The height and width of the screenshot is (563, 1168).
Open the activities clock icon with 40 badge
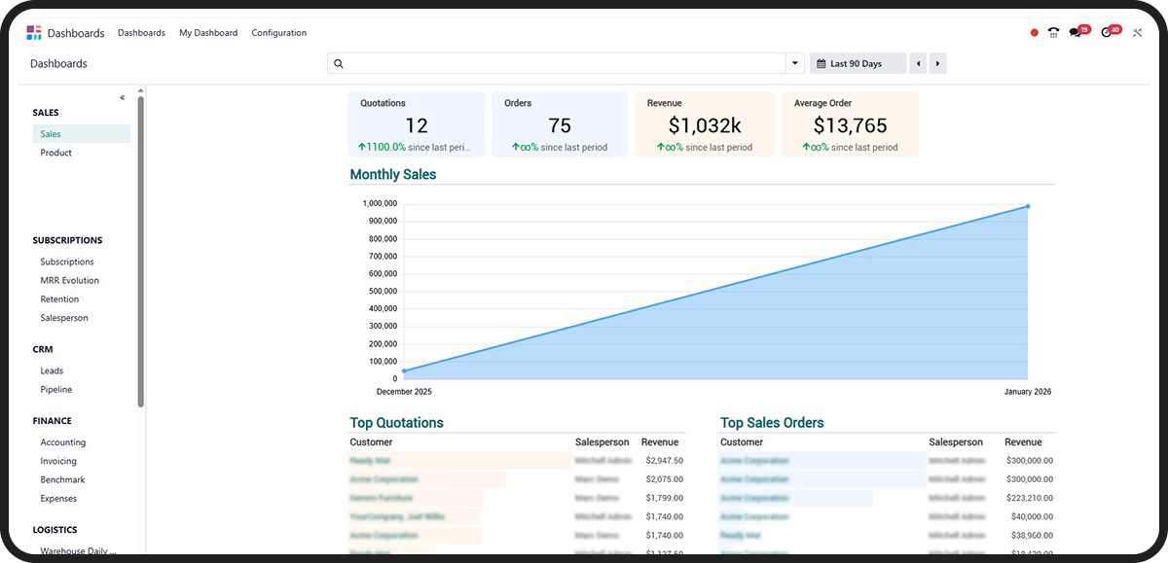pos(1107,33)
